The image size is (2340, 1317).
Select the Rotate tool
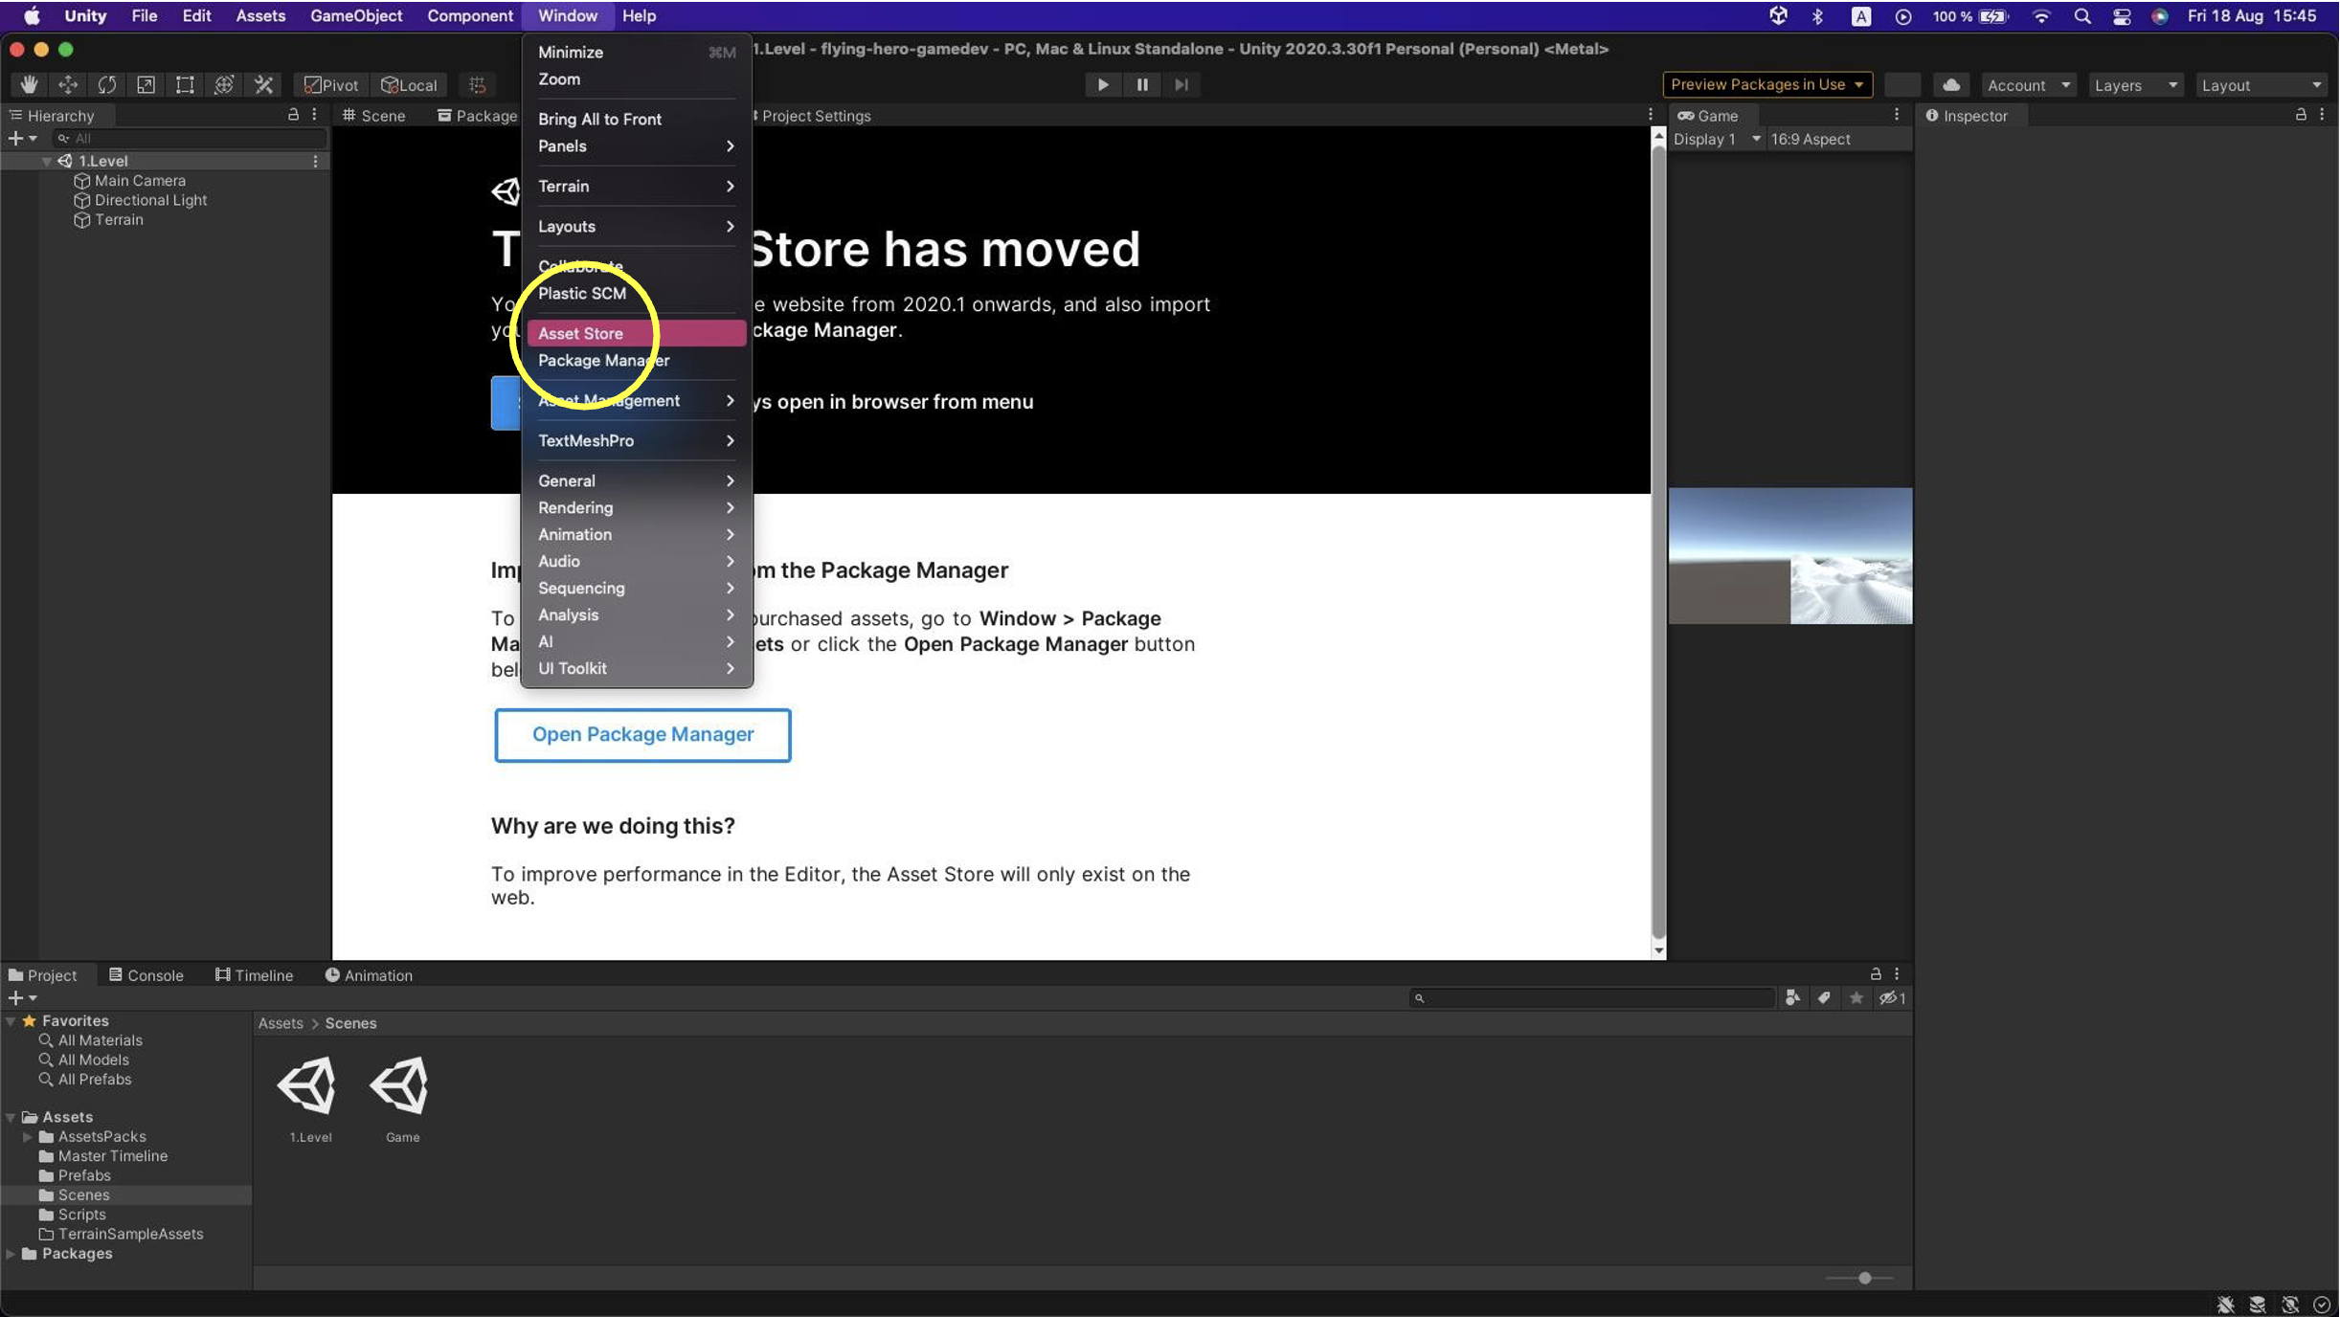coord(107,85)
